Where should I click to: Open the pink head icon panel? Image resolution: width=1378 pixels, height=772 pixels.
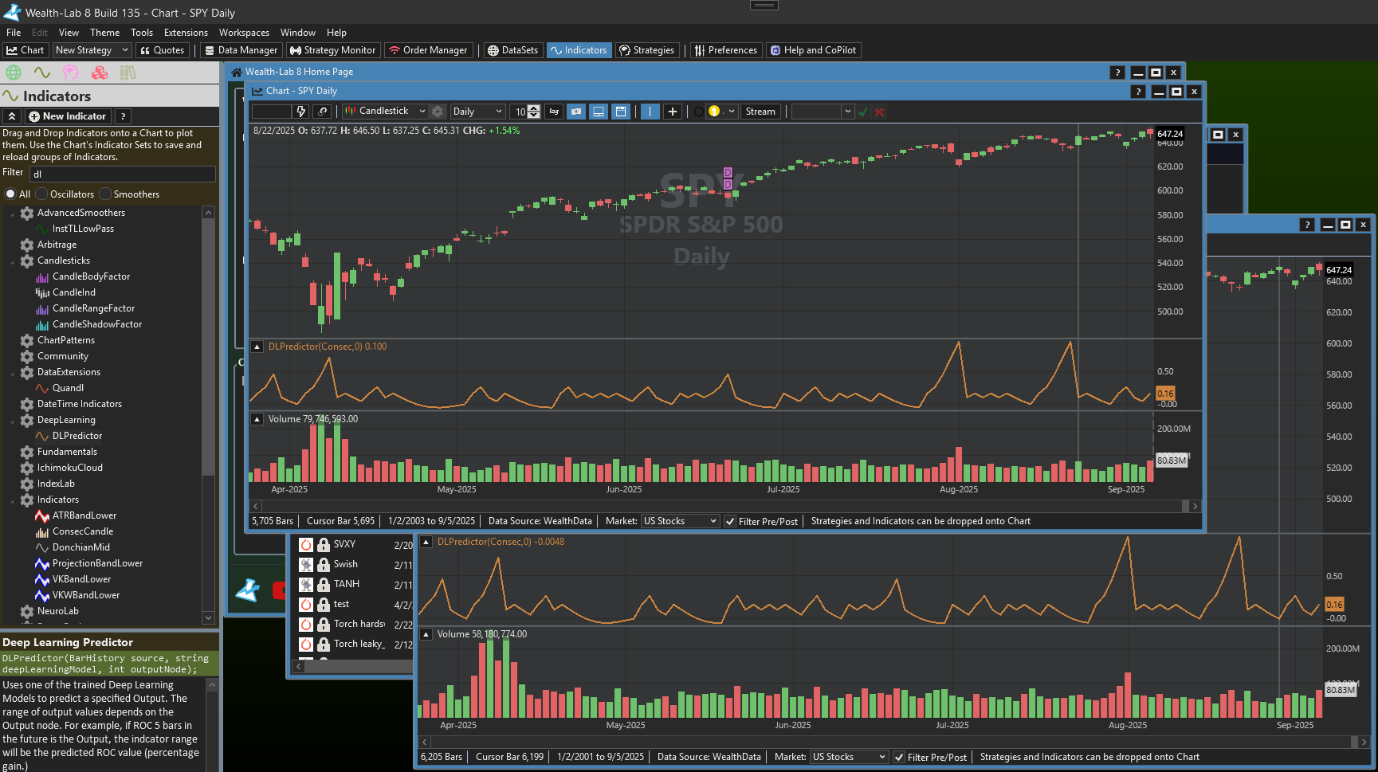[x=71, y=73]
